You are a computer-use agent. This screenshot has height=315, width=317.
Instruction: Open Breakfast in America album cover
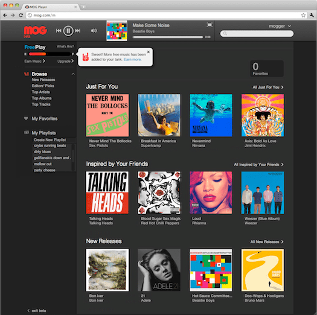(159, 115)
